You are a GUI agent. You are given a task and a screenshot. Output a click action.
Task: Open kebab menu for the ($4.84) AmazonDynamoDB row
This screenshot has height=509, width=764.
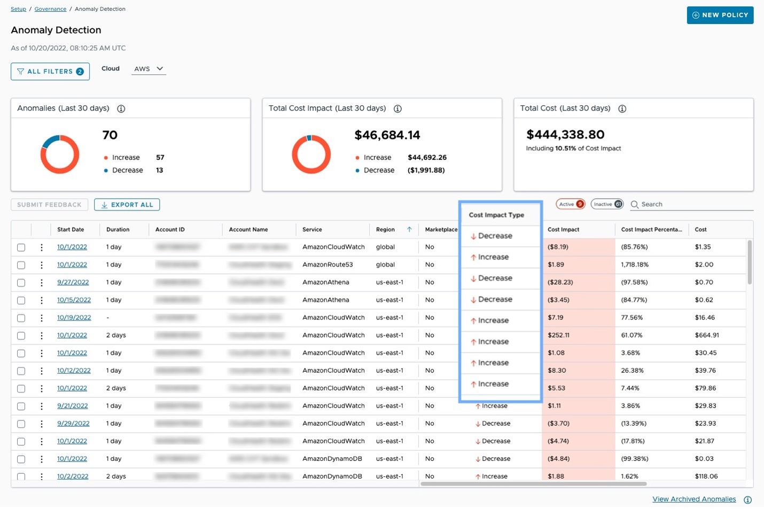pyautogui.click(x=42, y=459)
